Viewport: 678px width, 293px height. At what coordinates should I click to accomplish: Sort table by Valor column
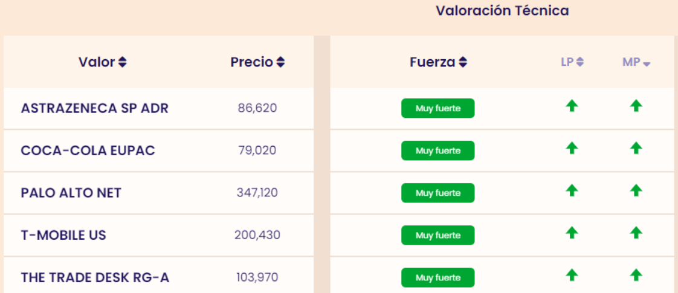click(x=103, y=62)
